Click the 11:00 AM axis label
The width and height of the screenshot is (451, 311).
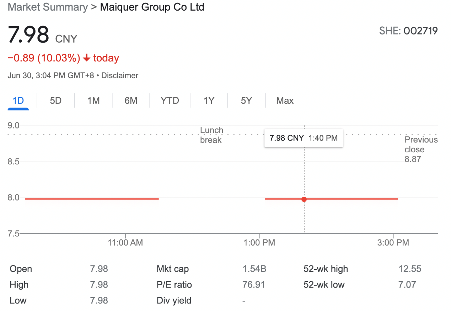[x=125, y=243]
